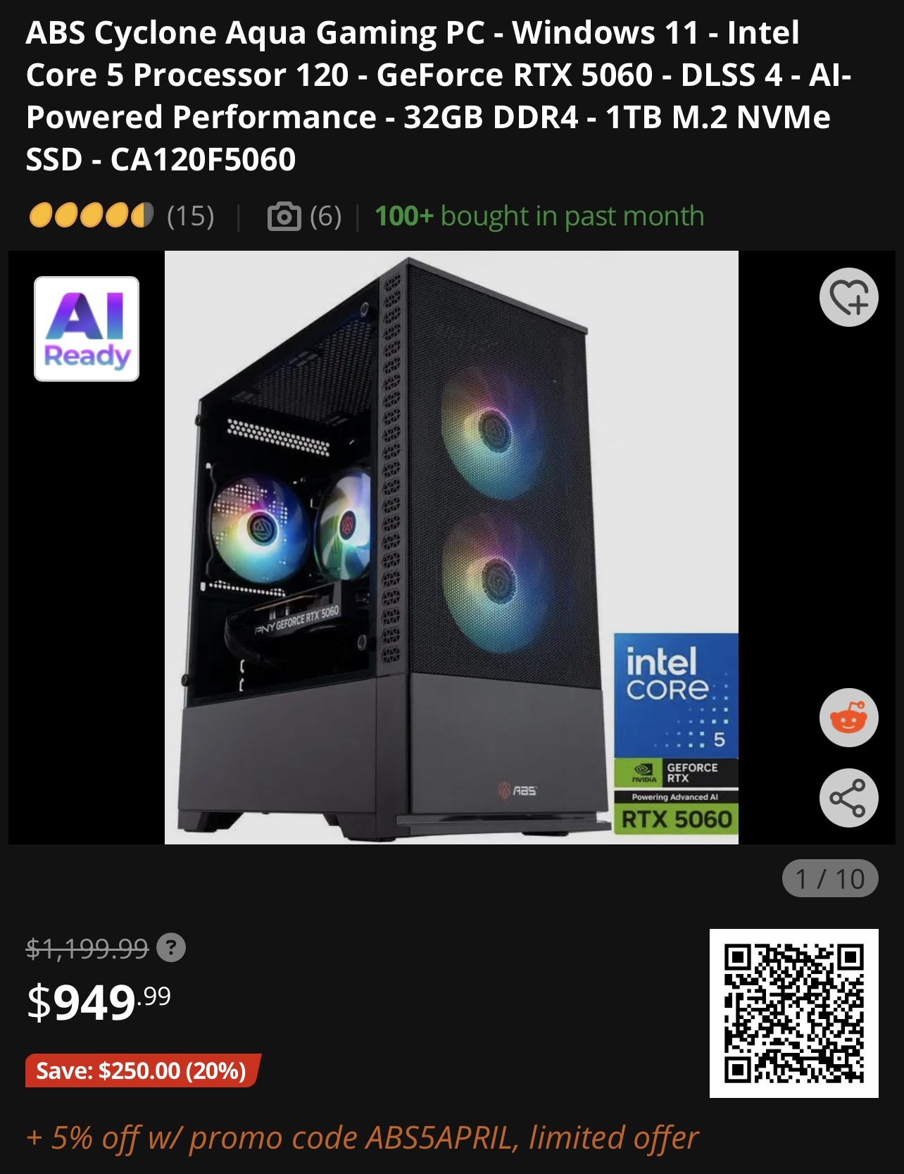Click 100+ bought in past month text
This screenshot has height=1174, width=904.
point(539,216)
